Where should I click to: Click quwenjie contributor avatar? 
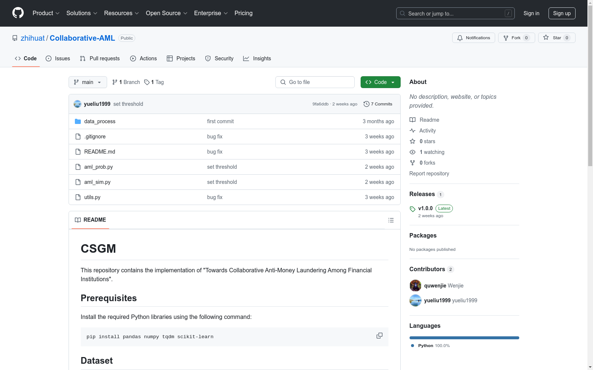pyautogui.click(x=415, y=286)
